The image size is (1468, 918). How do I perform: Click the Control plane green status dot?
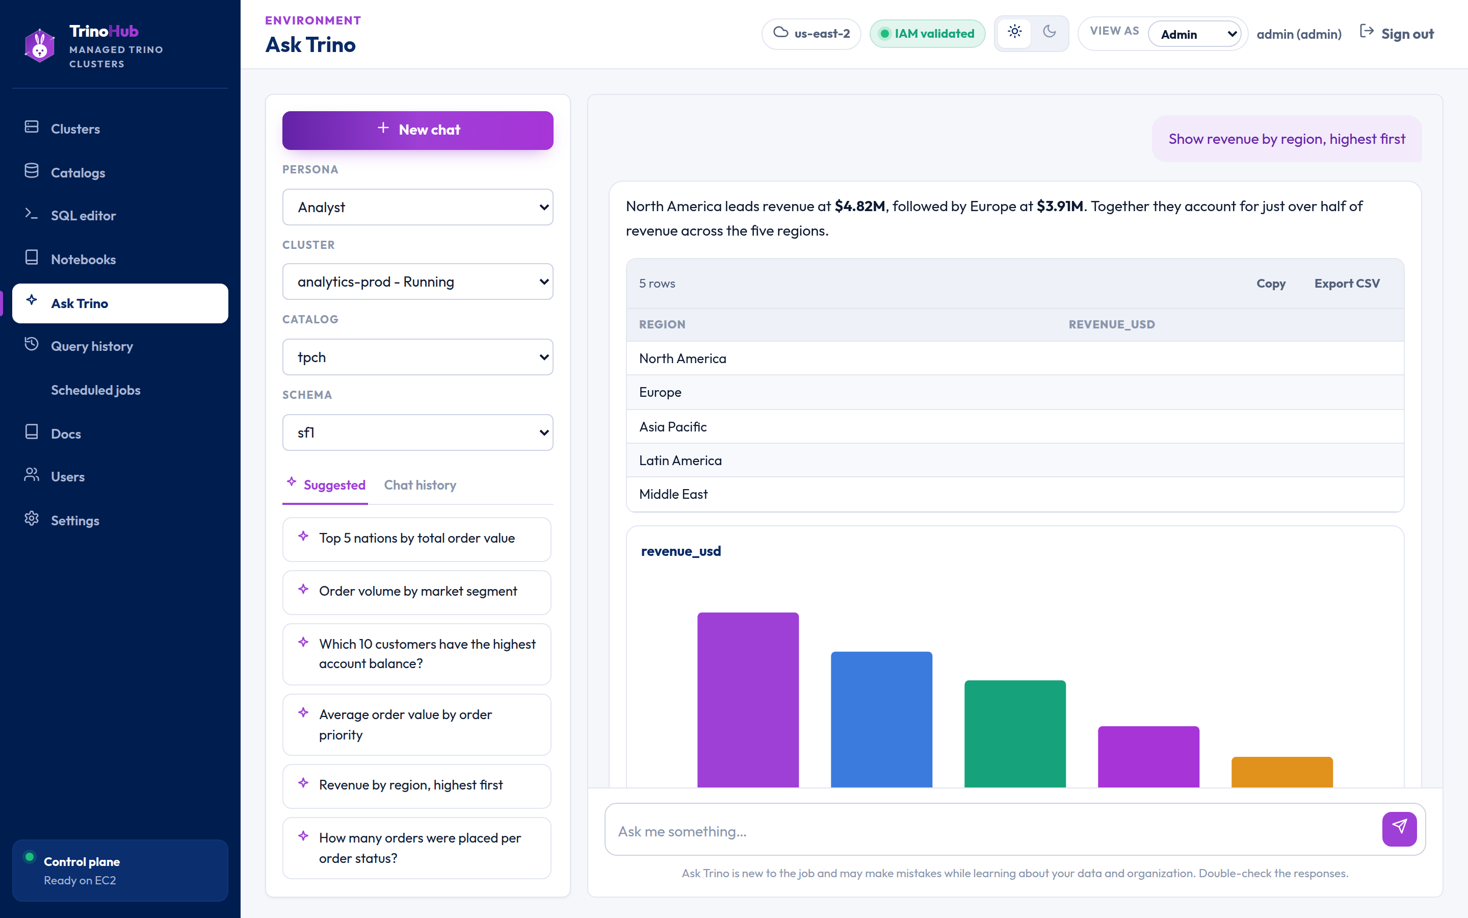(x=29, y=857)
